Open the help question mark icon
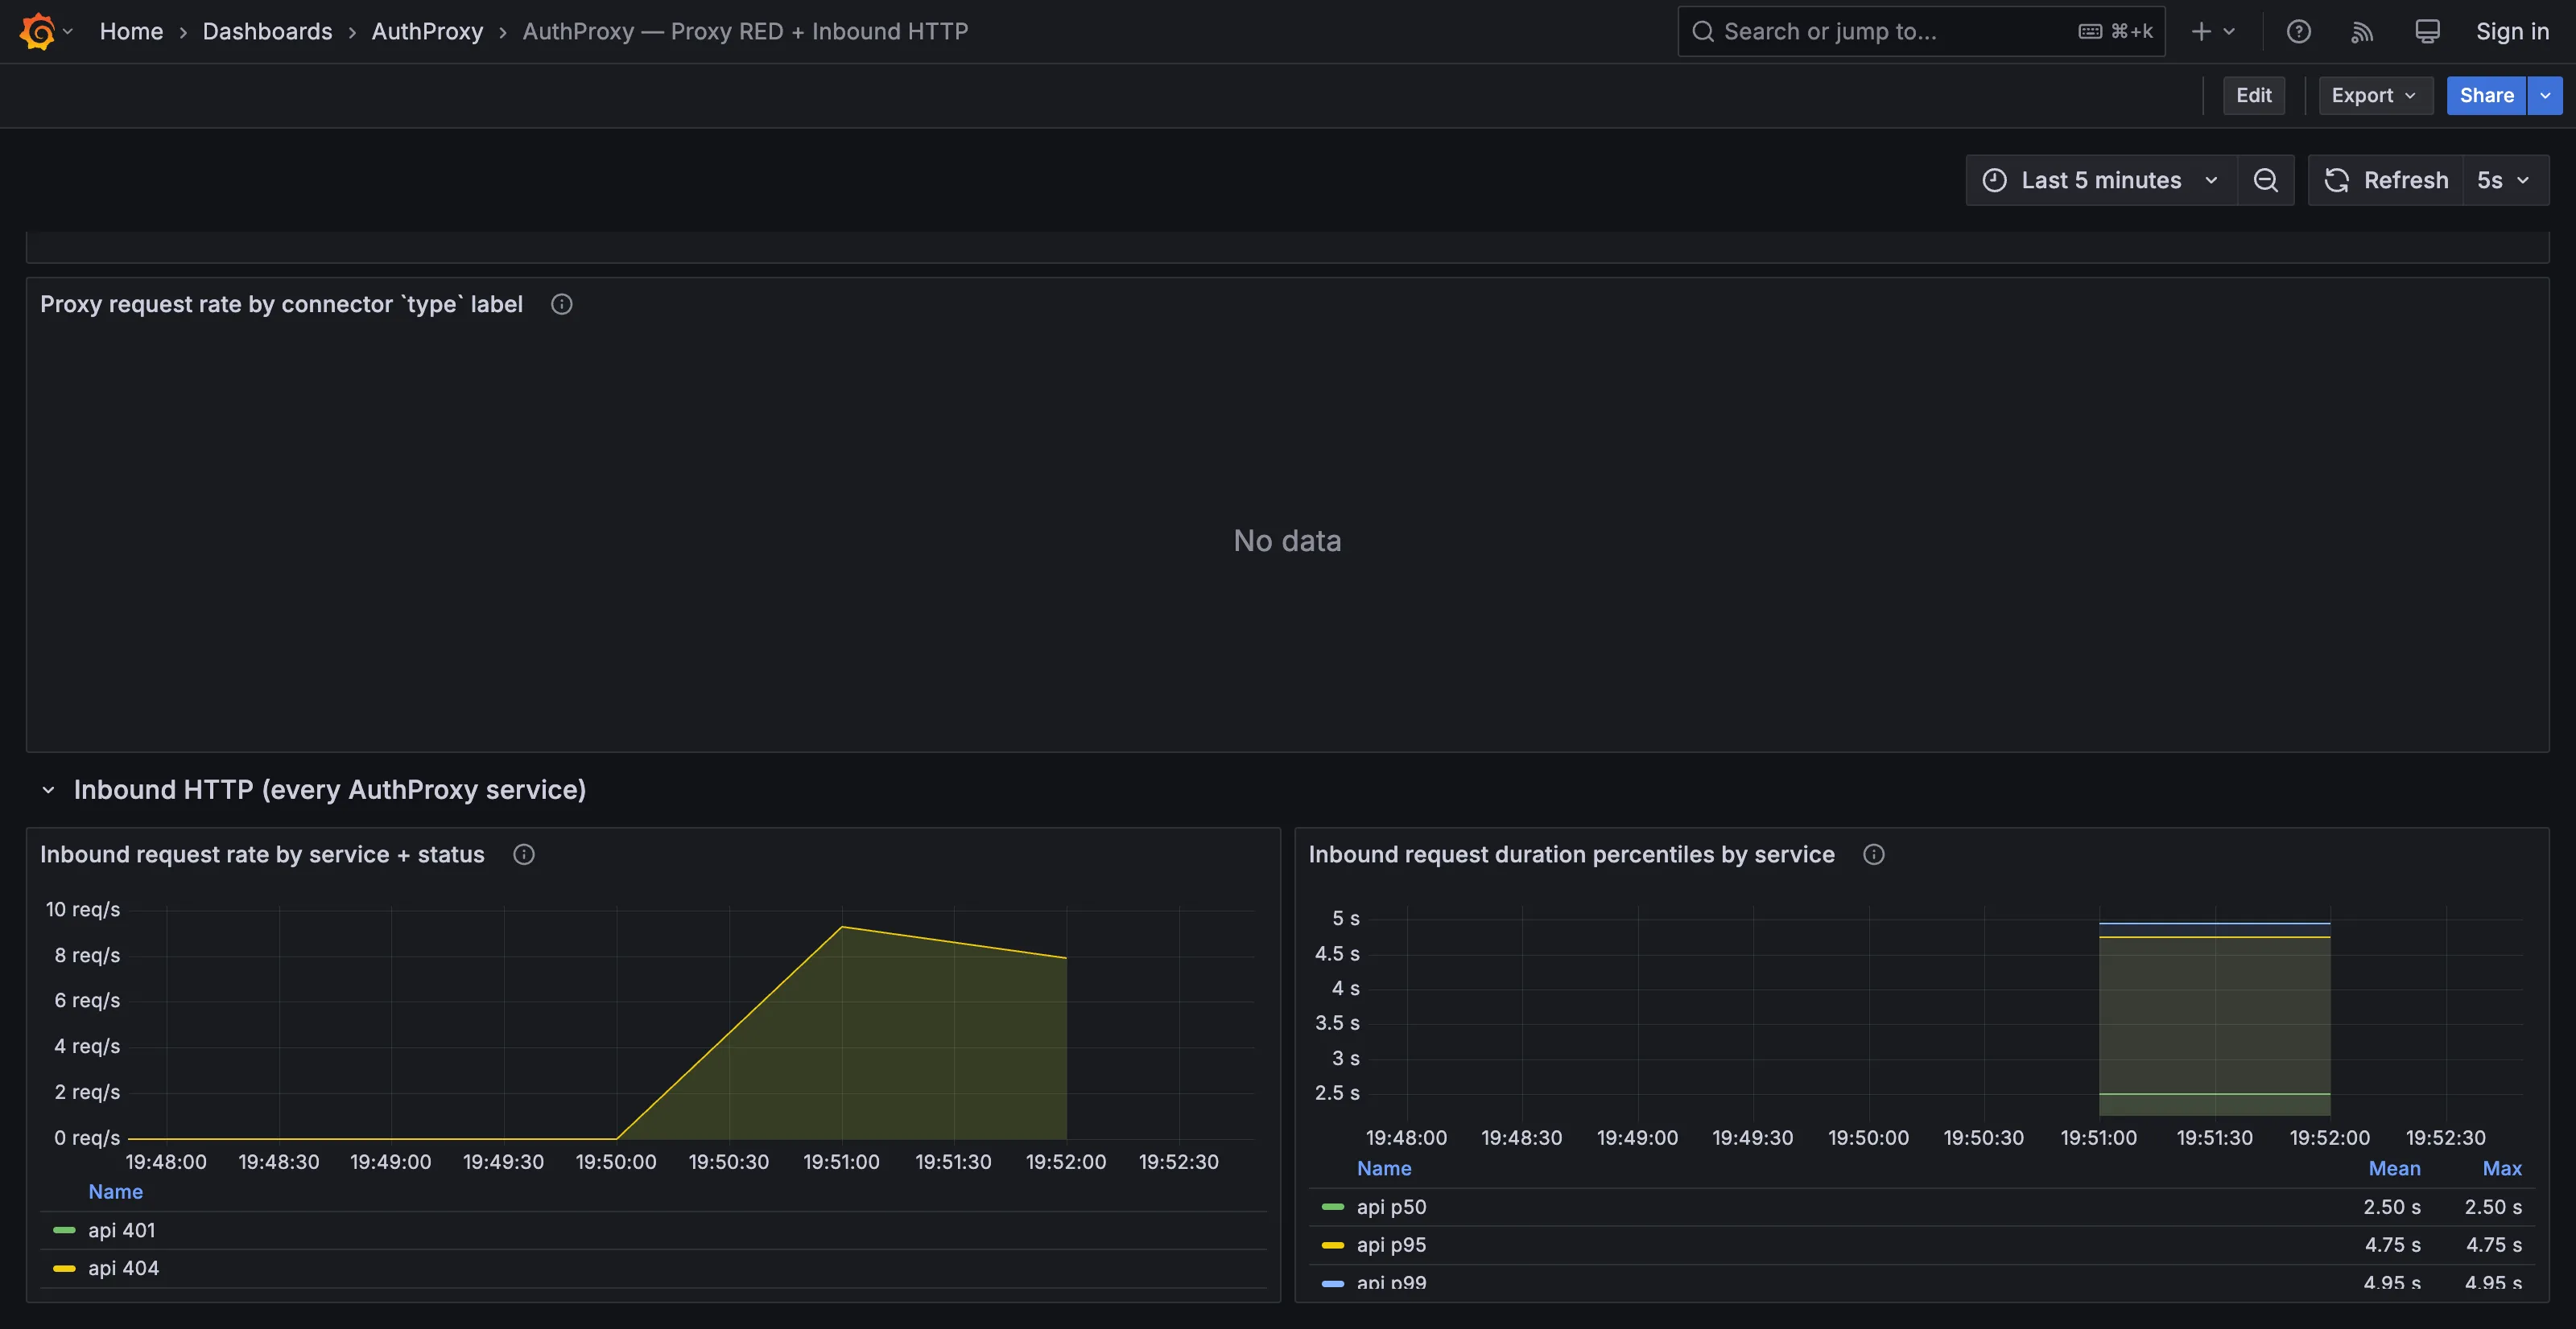 coord(2298,31)
